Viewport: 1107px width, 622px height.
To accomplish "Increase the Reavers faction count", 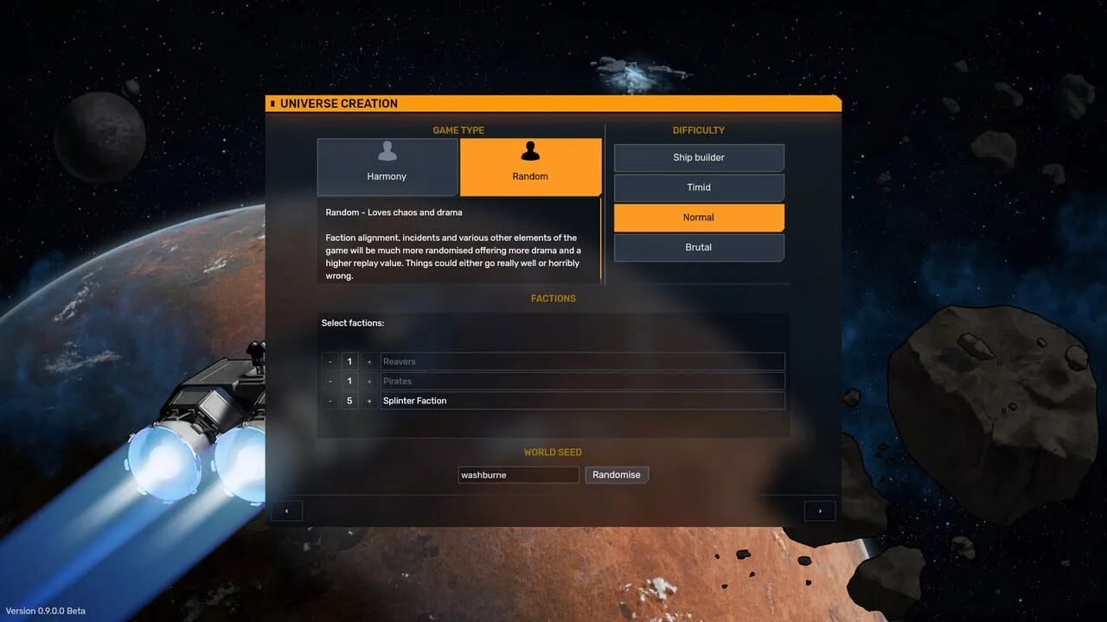I will (x=369, y=362).
